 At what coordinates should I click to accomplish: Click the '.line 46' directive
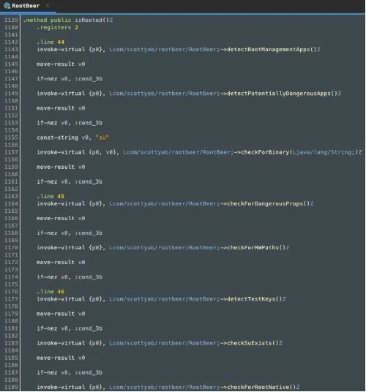pyautogui.click(x=51, y=292)
